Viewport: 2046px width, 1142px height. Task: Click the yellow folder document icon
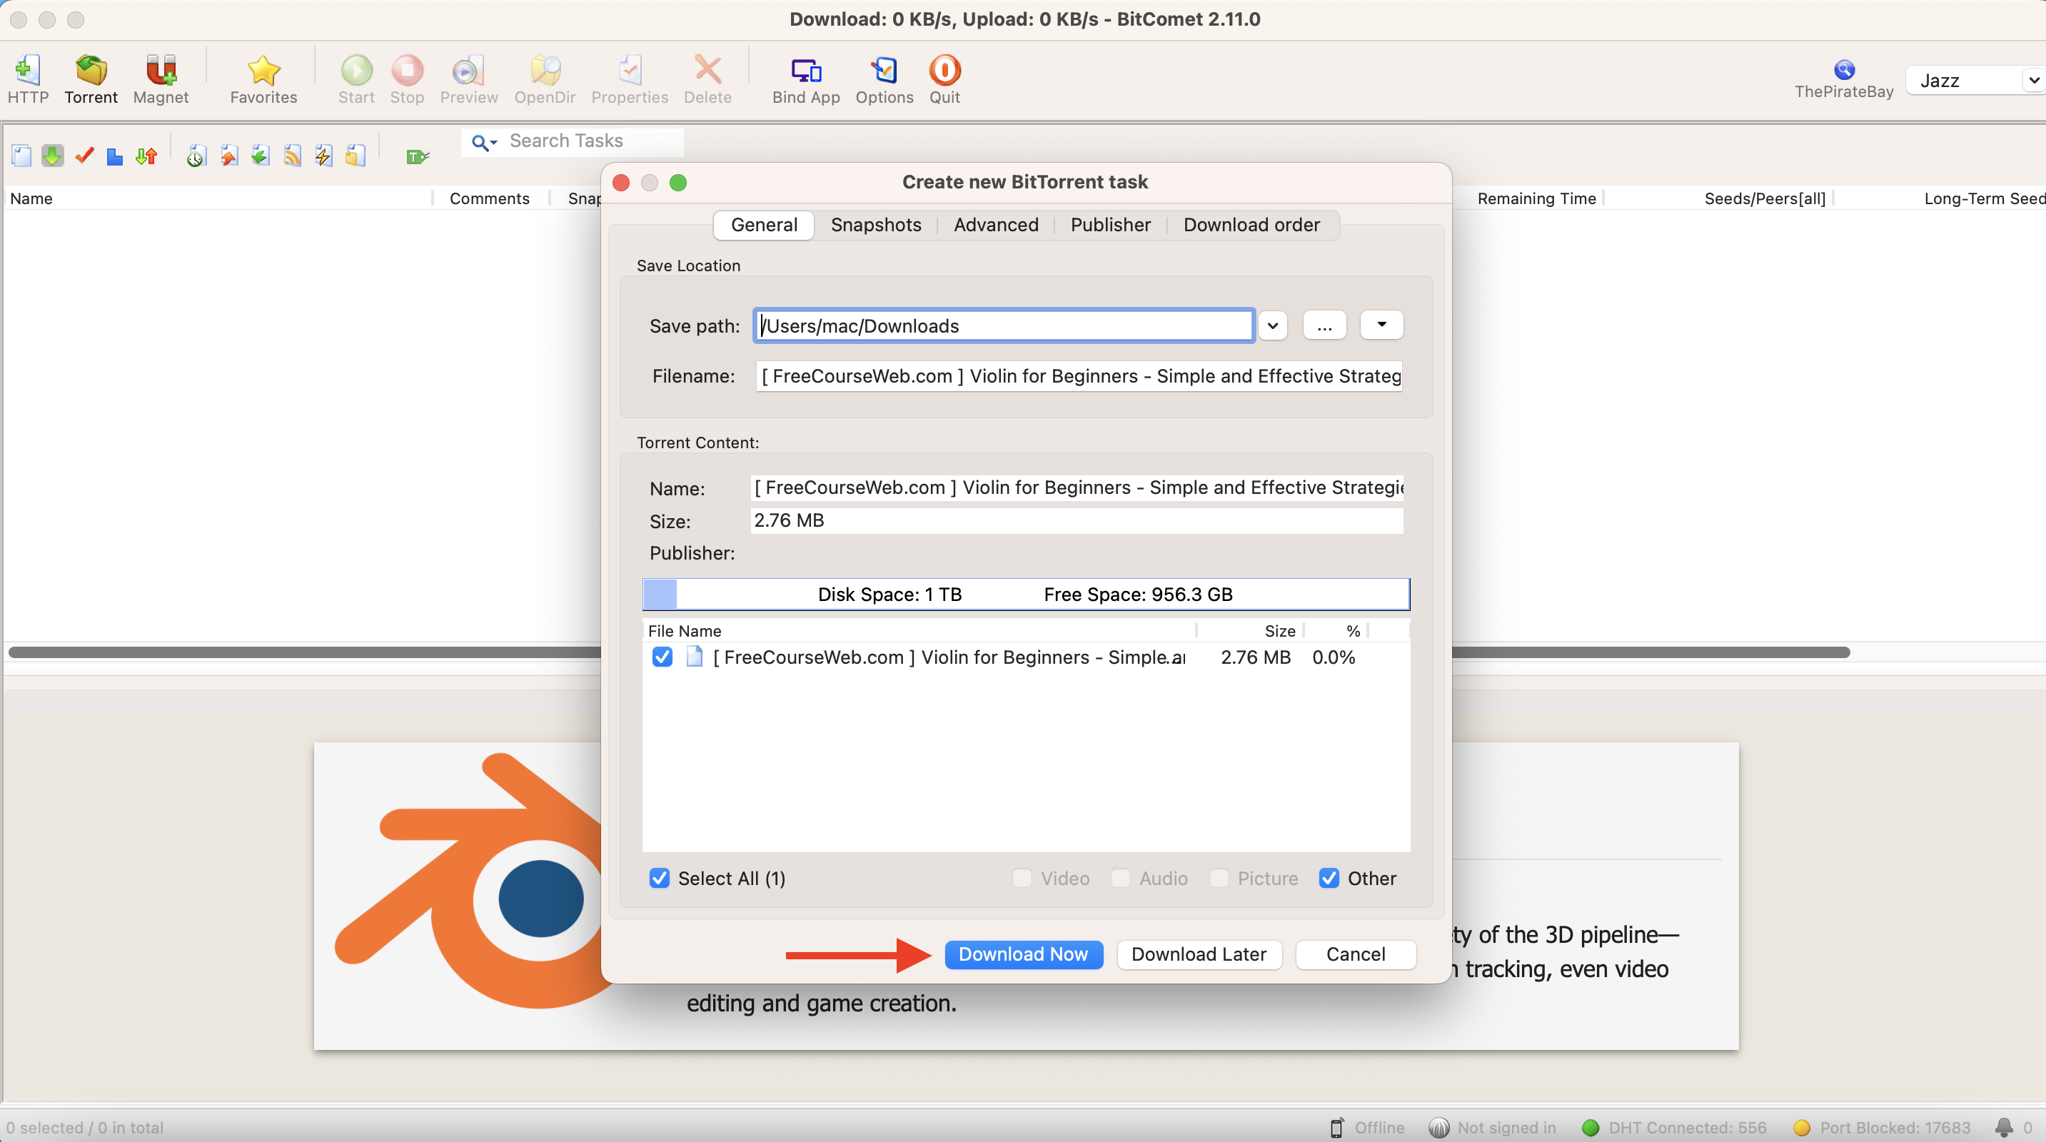(x=355, y=156)
